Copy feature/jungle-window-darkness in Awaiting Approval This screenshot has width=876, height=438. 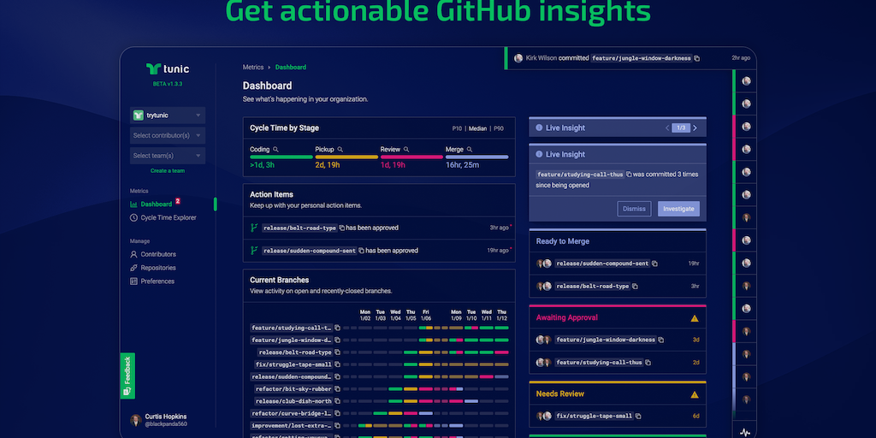pyautogui.click(x=661, y=340)
